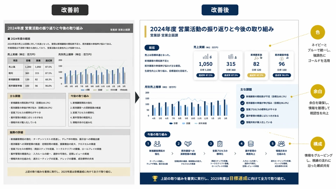
Task: Click the chevron after 案件管理の精度向上 step
Action: point(266,153)
